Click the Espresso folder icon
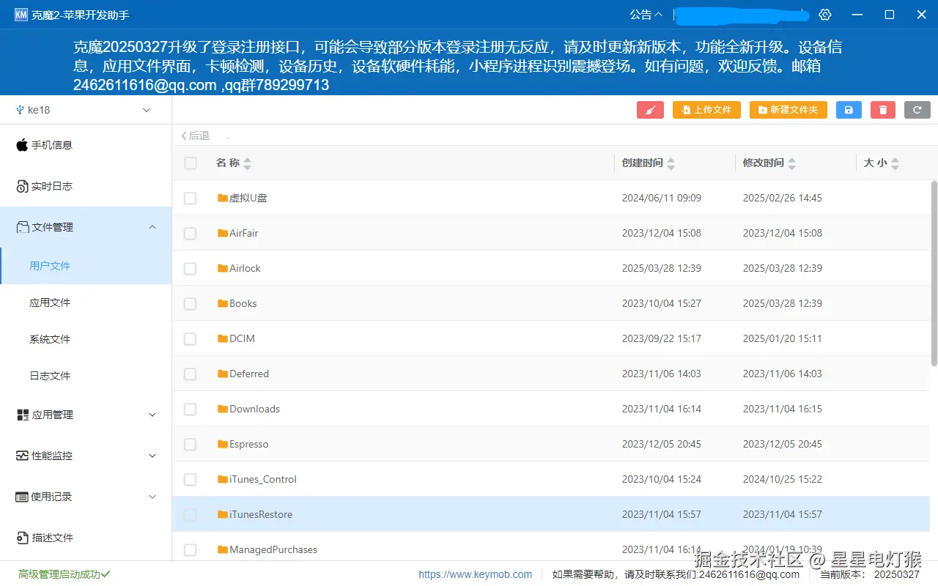Viewport: 938px width, 586px height. coord(223,444)
